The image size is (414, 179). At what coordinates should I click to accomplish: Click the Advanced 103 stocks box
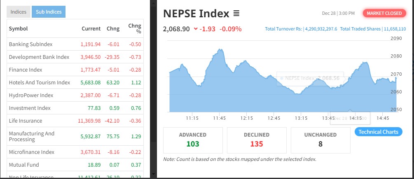coord(193,140)
